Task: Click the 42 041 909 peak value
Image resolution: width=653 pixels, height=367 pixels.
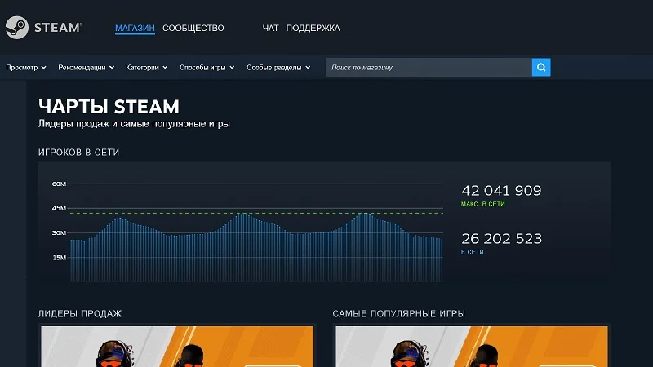Action: coord(501,191)
